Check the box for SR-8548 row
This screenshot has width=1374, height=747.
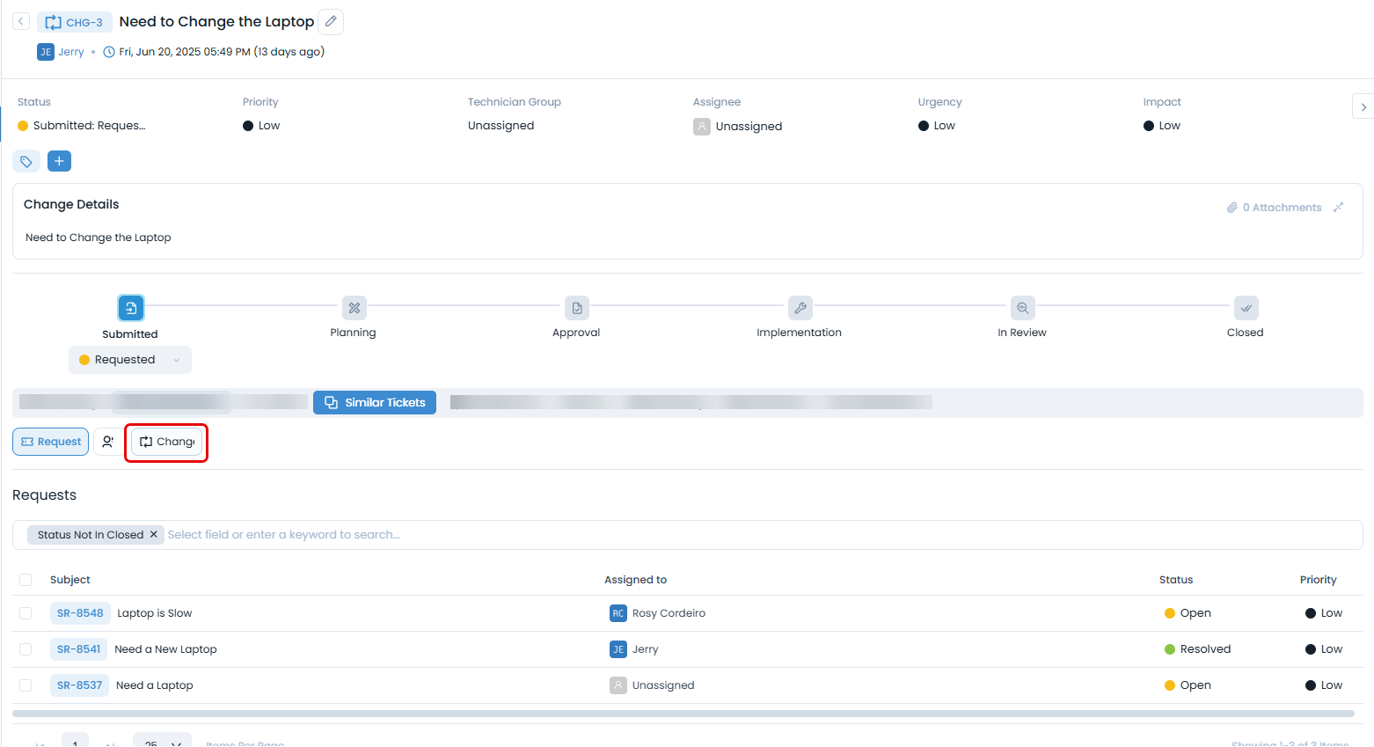26,613
